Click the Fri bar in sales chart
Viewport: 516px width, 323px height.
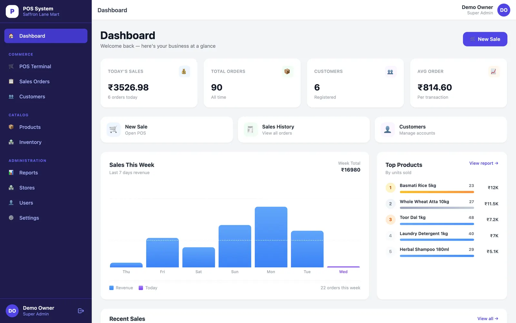click(x=162, y=253)
